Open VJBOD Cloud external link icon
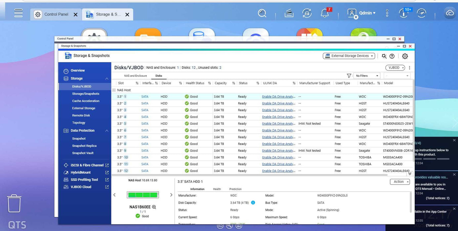The image size is (458, 231). pyautogui.click(x=107, y=187)
